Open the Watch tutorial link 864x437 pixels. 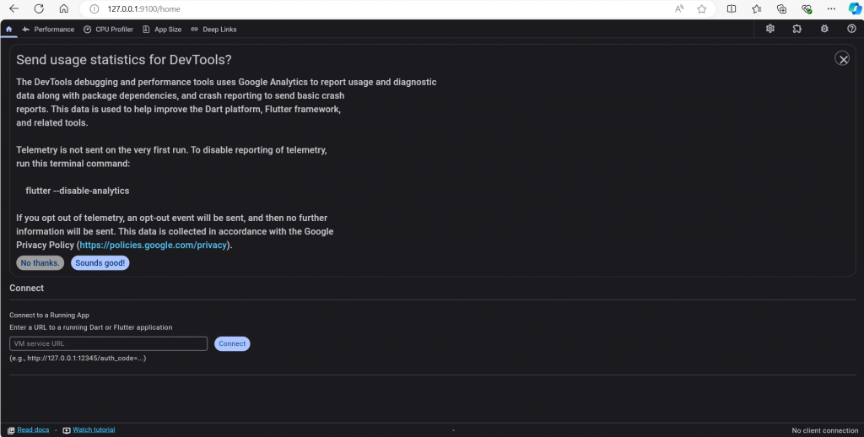[x=94, y=430]
